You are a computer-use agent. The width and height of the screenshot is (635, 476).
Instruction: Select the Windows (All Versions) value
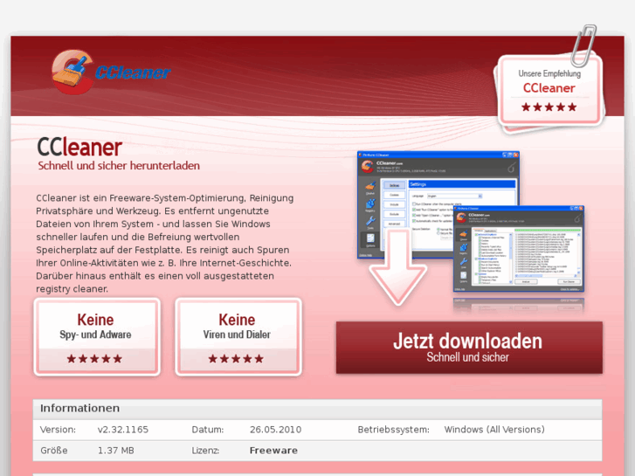494,430
